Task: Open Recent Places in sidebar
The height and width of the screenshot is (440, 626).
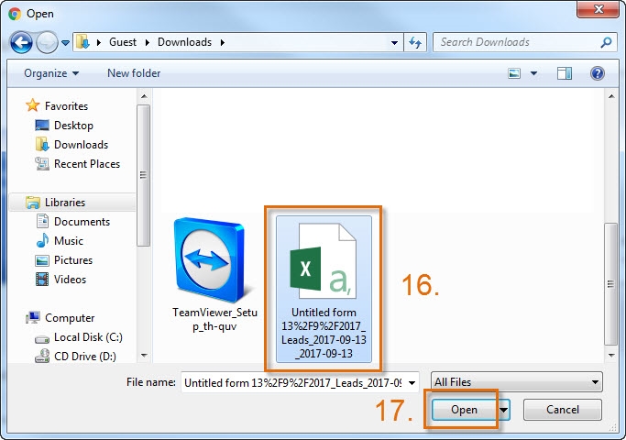Action: tap(87, 164)
